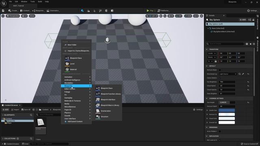Click the eyedropper pick actor icon

[x=243, y=74]
